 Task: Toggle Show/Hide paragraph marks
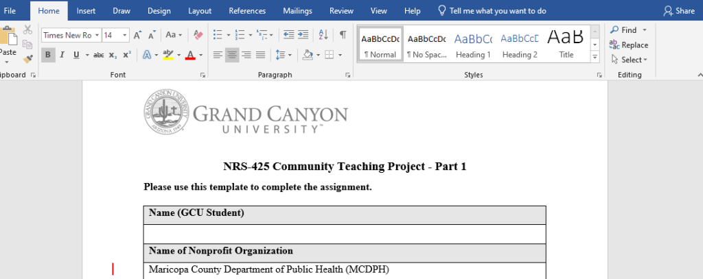point(343,35)
